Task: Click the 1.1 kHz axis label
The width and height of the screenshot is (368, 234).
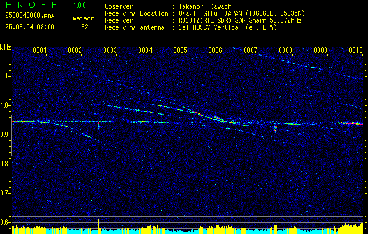Action: tap(5, 76)
